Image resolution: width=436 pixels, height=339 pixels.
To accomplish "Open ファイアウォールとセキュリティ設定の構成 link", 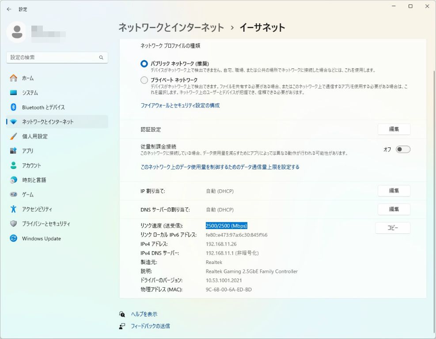I will 180,105.
